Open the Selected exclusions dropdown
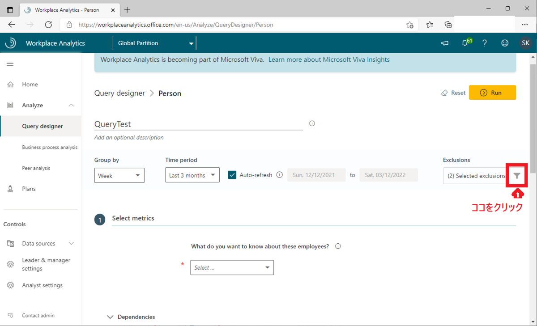The height and width of the screenshot is (326, 537). click(476, 176)
